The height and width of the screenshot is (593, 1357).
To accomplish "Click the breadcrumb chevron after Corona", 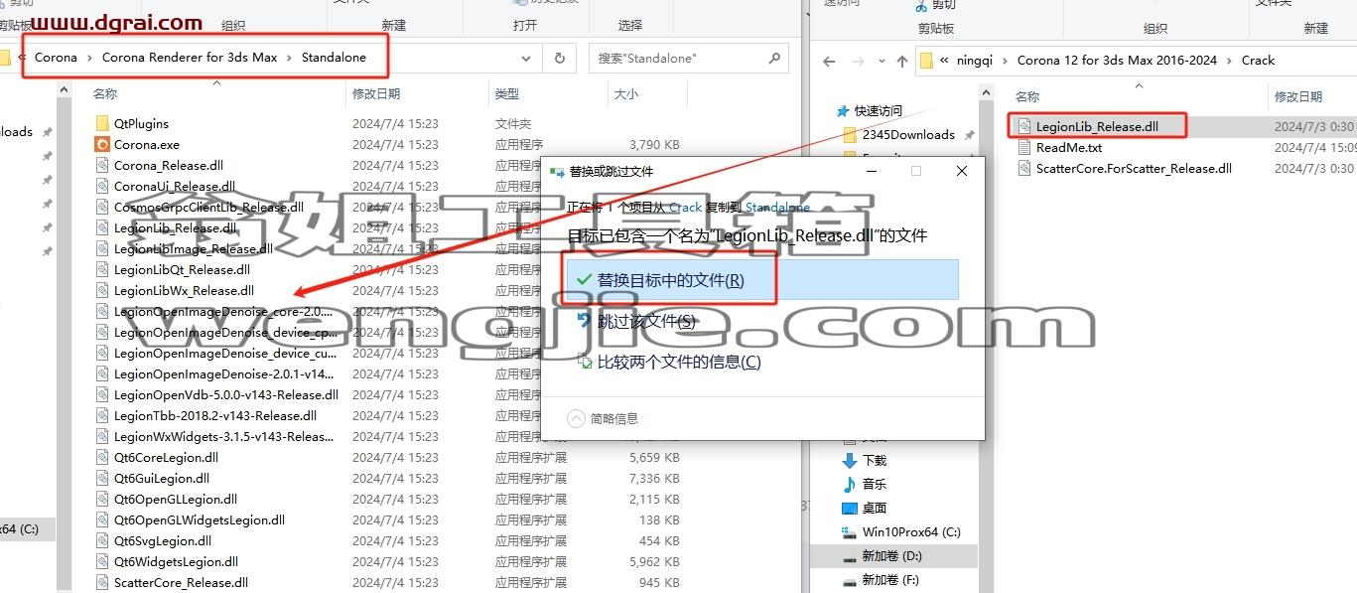I will 89,58.
